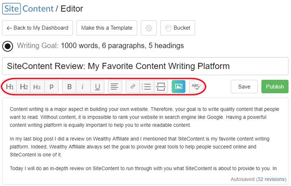This screenshot has width=291, height=186.
Task: Click the SiteContent logo
Action: tap(28, 9)
